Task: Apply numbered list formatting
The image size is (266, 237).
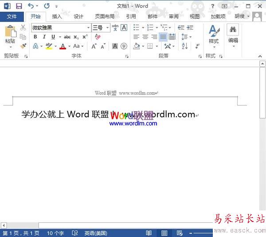Action: [150, 27]
